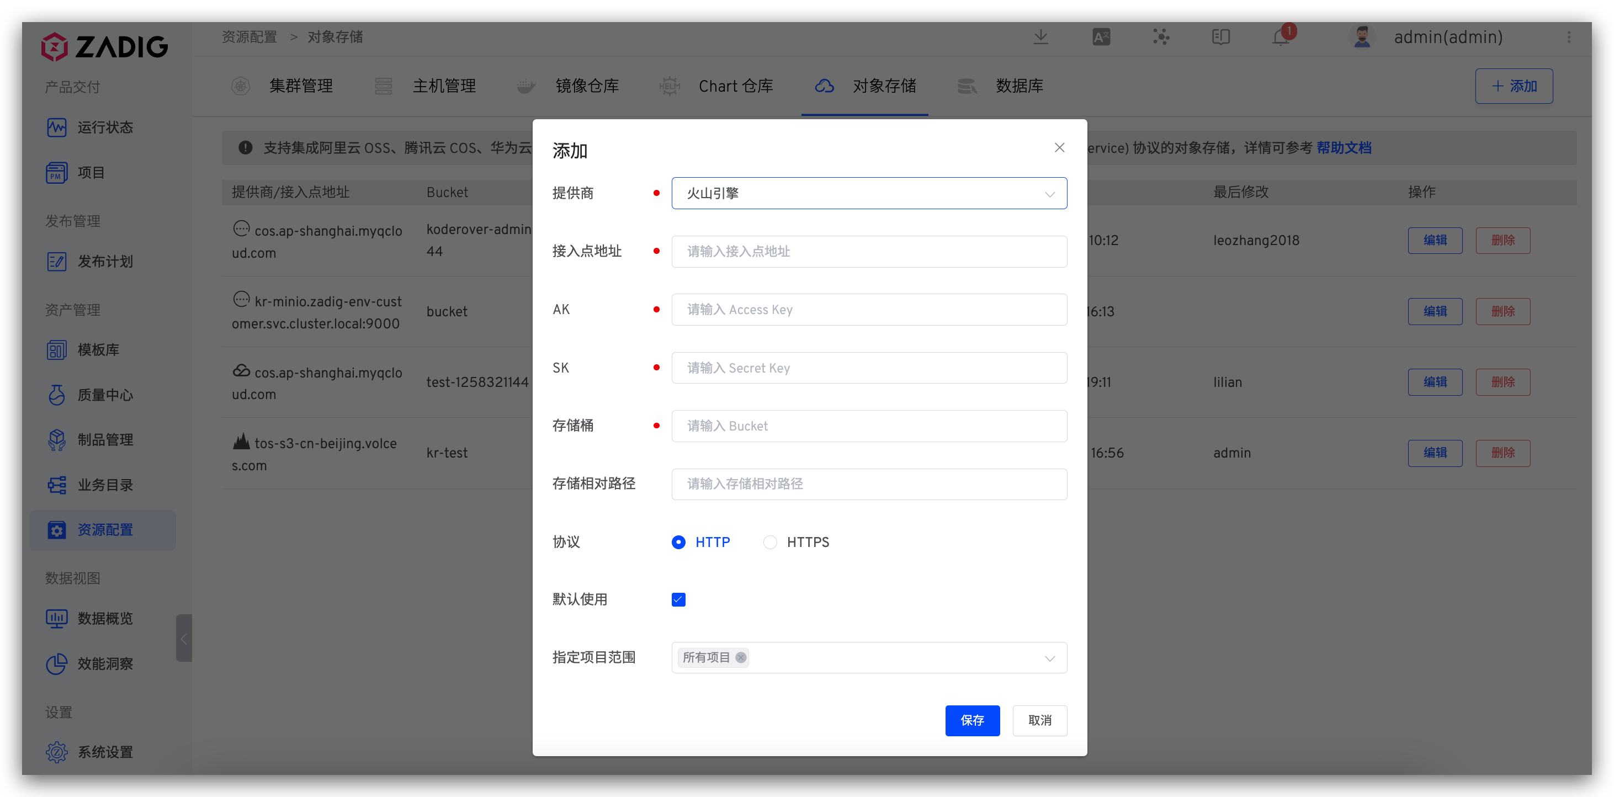The height and width of the screenshot is (797, 1614).
Task: Select the HTTP protocol radio button
Action: coord(678,542)
